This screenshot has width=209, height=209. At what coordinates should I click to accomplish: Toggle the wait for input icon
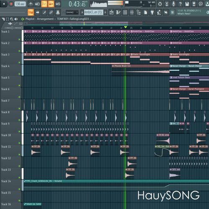[x=37, y=4]
